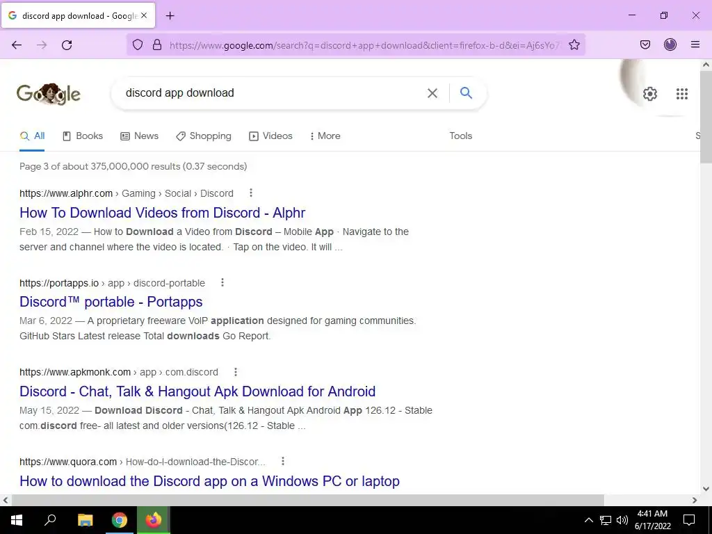Click the apkmonk.com breadcrumb URL
Viewport: 712px width, 534px height.
point(118,373)
